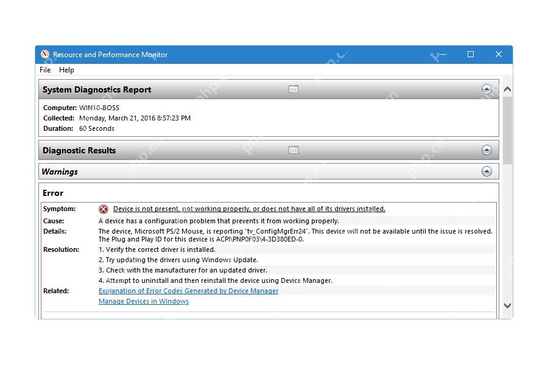Close the Resource and Performance Monitor window
The width and height of the screenshot is (548, 365).
(499, 54)
